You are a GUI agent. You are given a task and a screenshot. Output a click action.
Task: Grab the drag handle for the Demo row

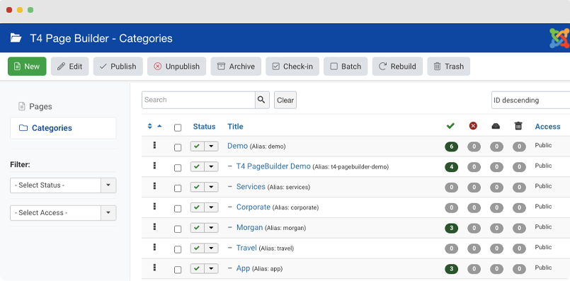point(154,145)
